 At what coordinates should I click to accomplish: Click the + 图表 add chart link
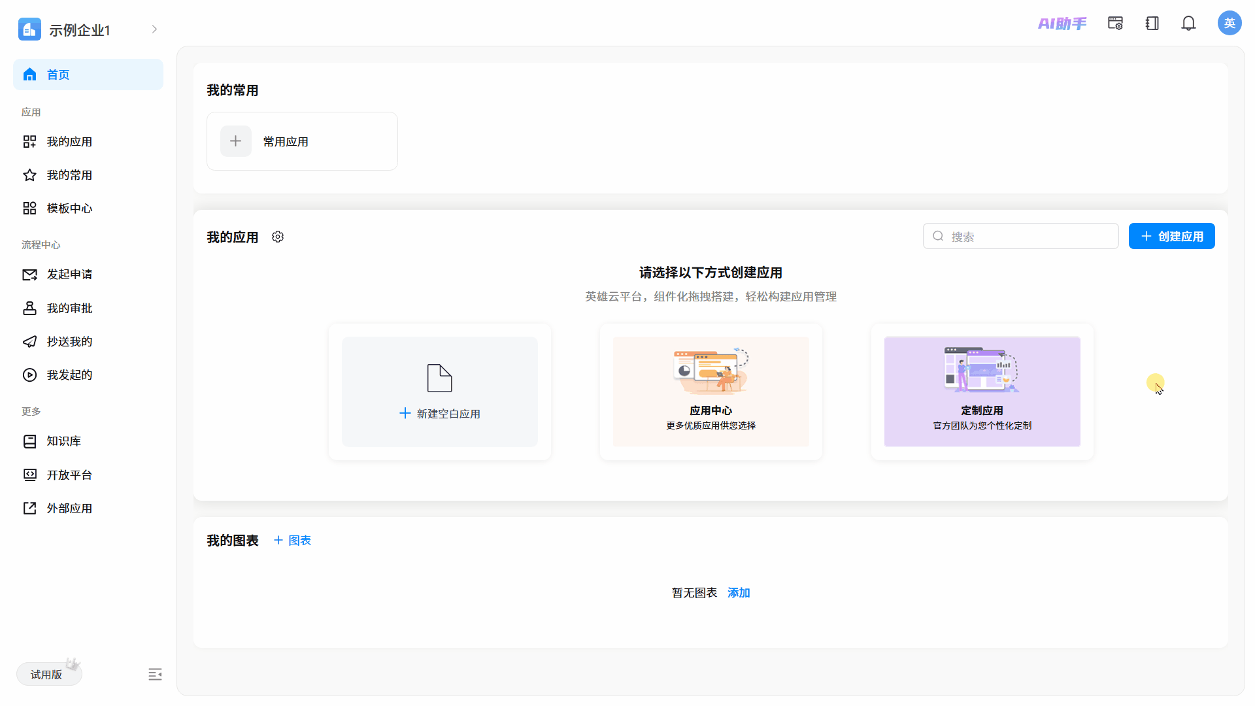tap(292, 541)
